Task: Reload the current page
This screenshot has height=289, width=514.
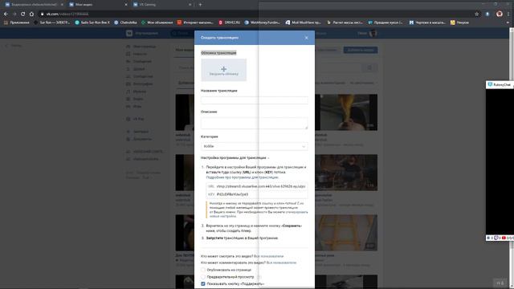Action: [x=22, y=14]
